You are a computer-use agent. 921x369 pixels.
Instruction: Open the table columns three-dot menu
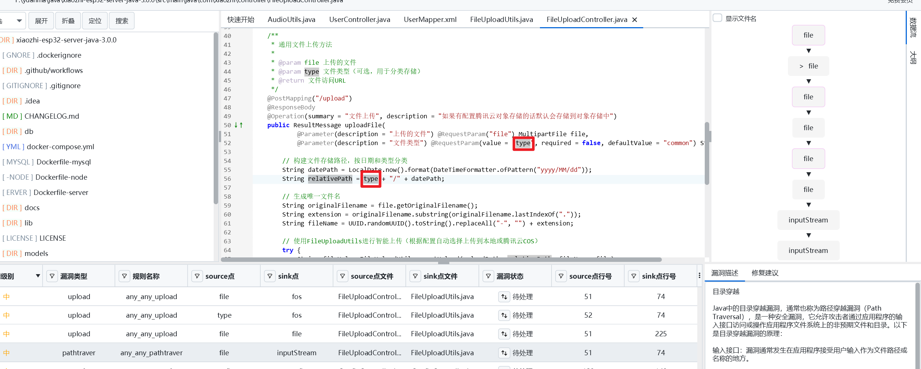click(700, 276)
